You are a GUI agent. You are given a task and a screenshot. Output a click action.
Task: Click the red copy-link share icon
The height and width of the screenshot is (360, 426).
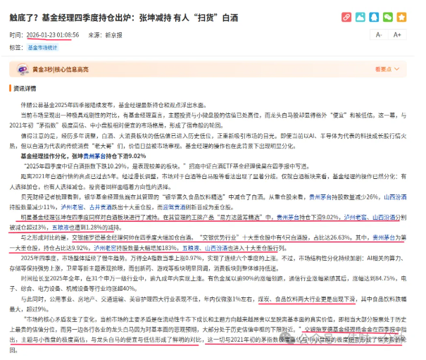point(346,17)
